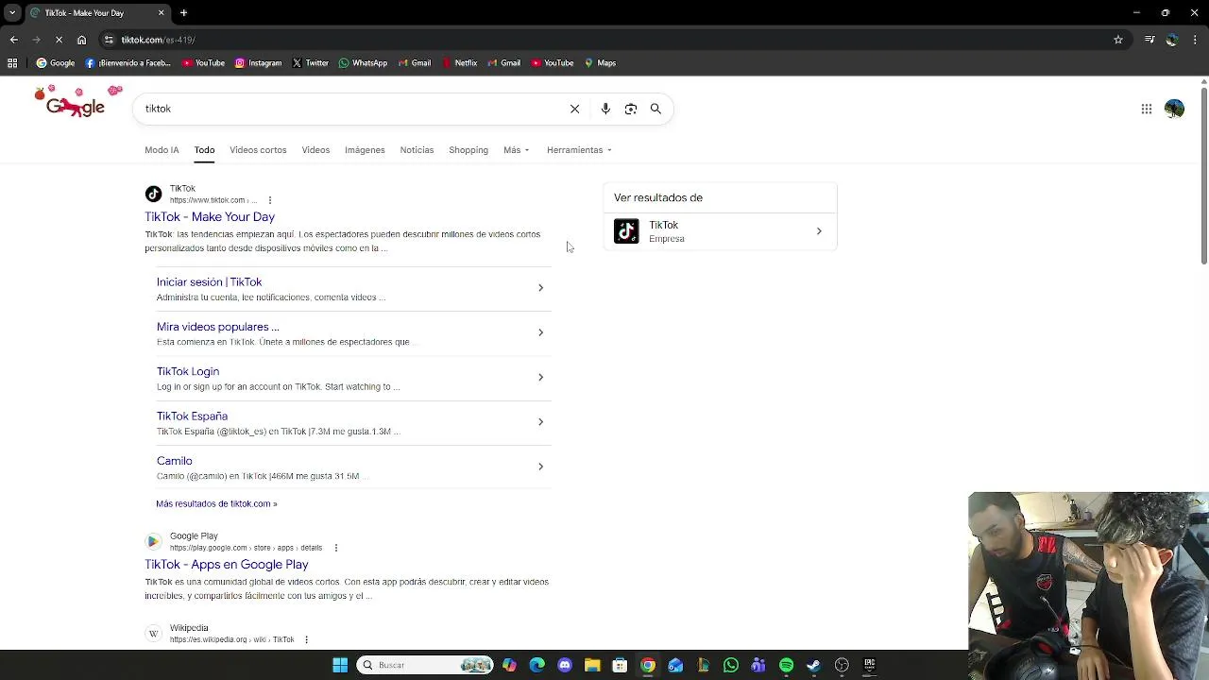This screenshot has height=680, width=1209.
Task: Open the Google apps grid
Action: pos(1147,110)
